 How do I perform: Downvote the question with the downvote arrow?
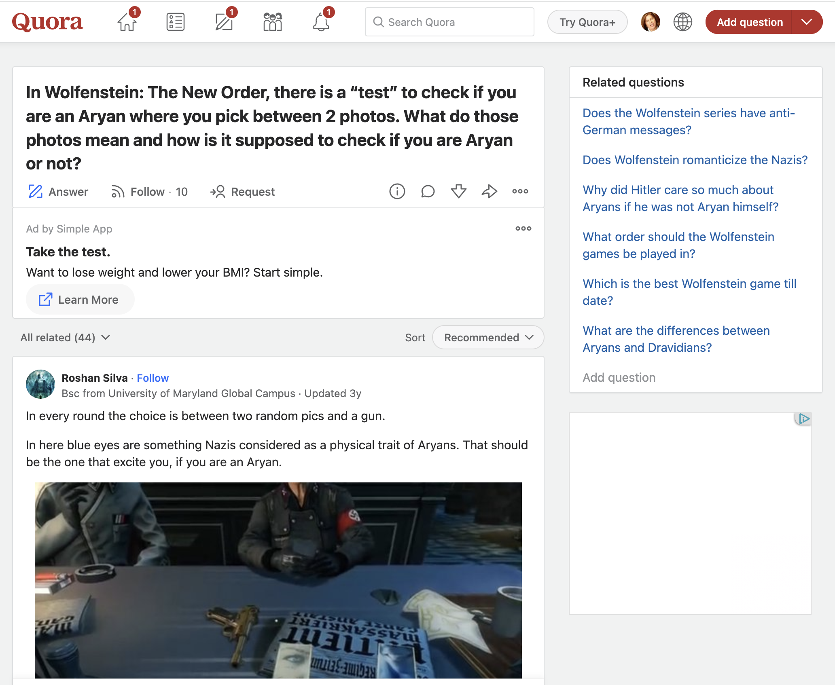coord(458,191)
